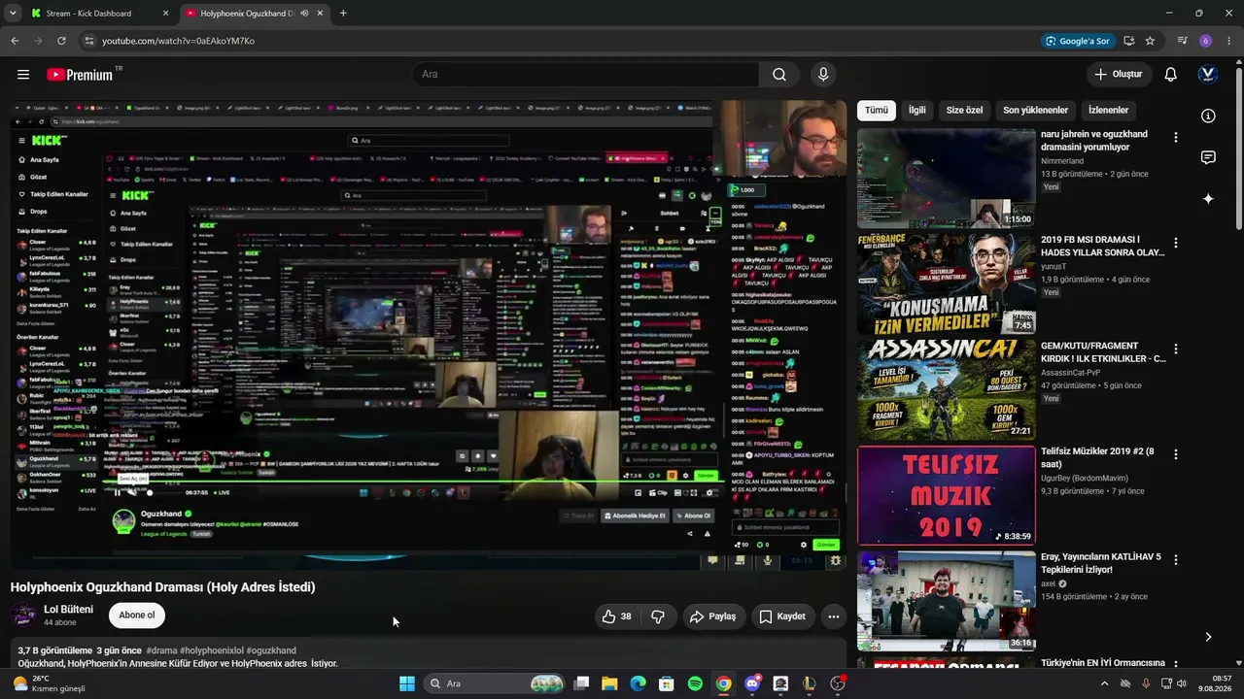This screenshot has width=1244, height=699.
Task: Subscribe with the Abone ol button
Action: [137, 616]
